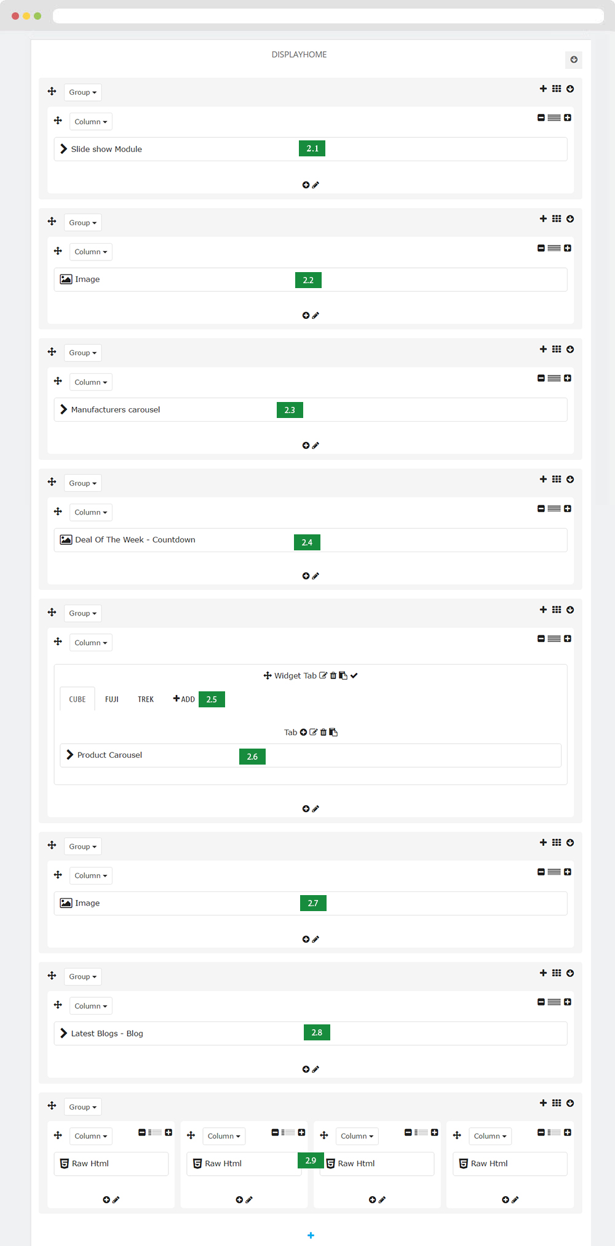The height and width of the screenshot is (1246, 615).
Task: Click plus icon next to the Tab label
Action: (x=303, y=732)
